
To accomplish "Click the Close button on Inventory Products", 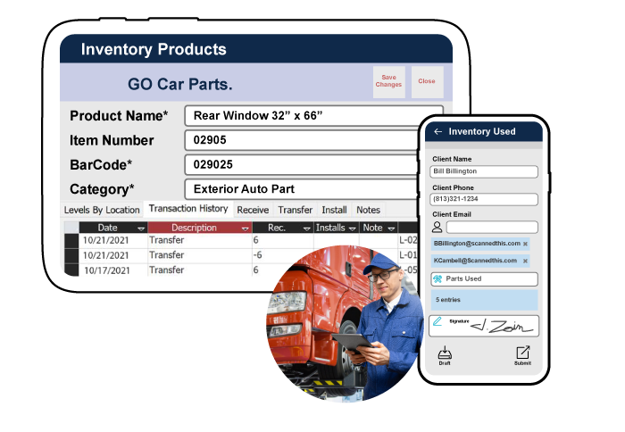I will point(427,82).
